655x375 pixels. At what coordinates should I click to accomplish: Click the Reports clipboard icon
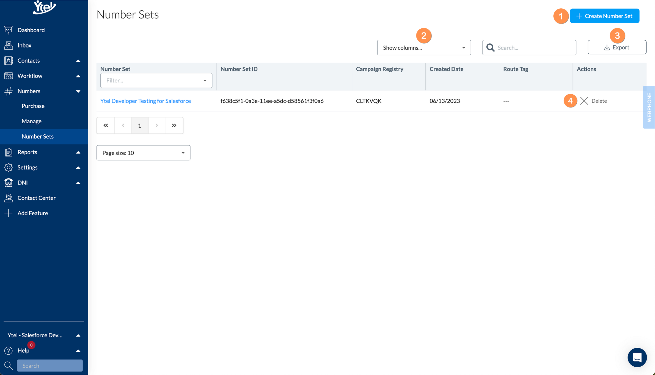point(8,152)
